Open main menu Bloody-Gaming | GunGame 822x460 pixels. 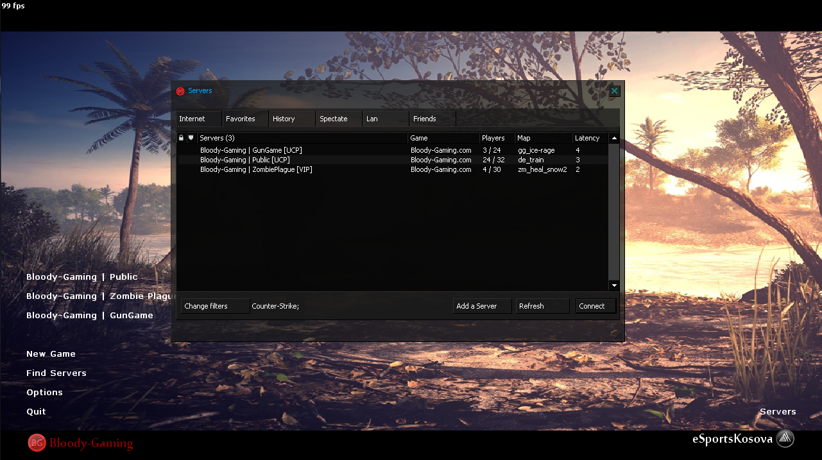[x=90, y=316]
